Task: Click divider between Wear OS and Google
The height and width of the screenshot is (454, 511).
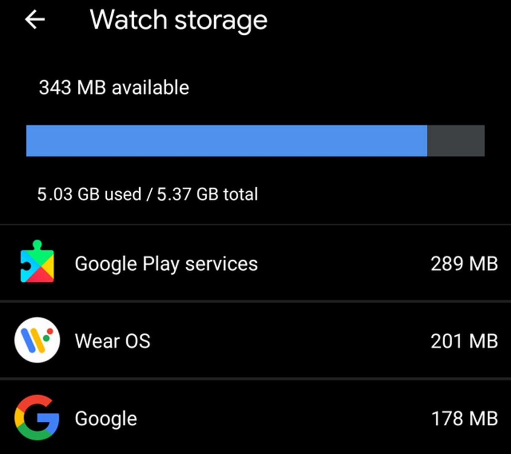Action: click(x=255, y=379)
